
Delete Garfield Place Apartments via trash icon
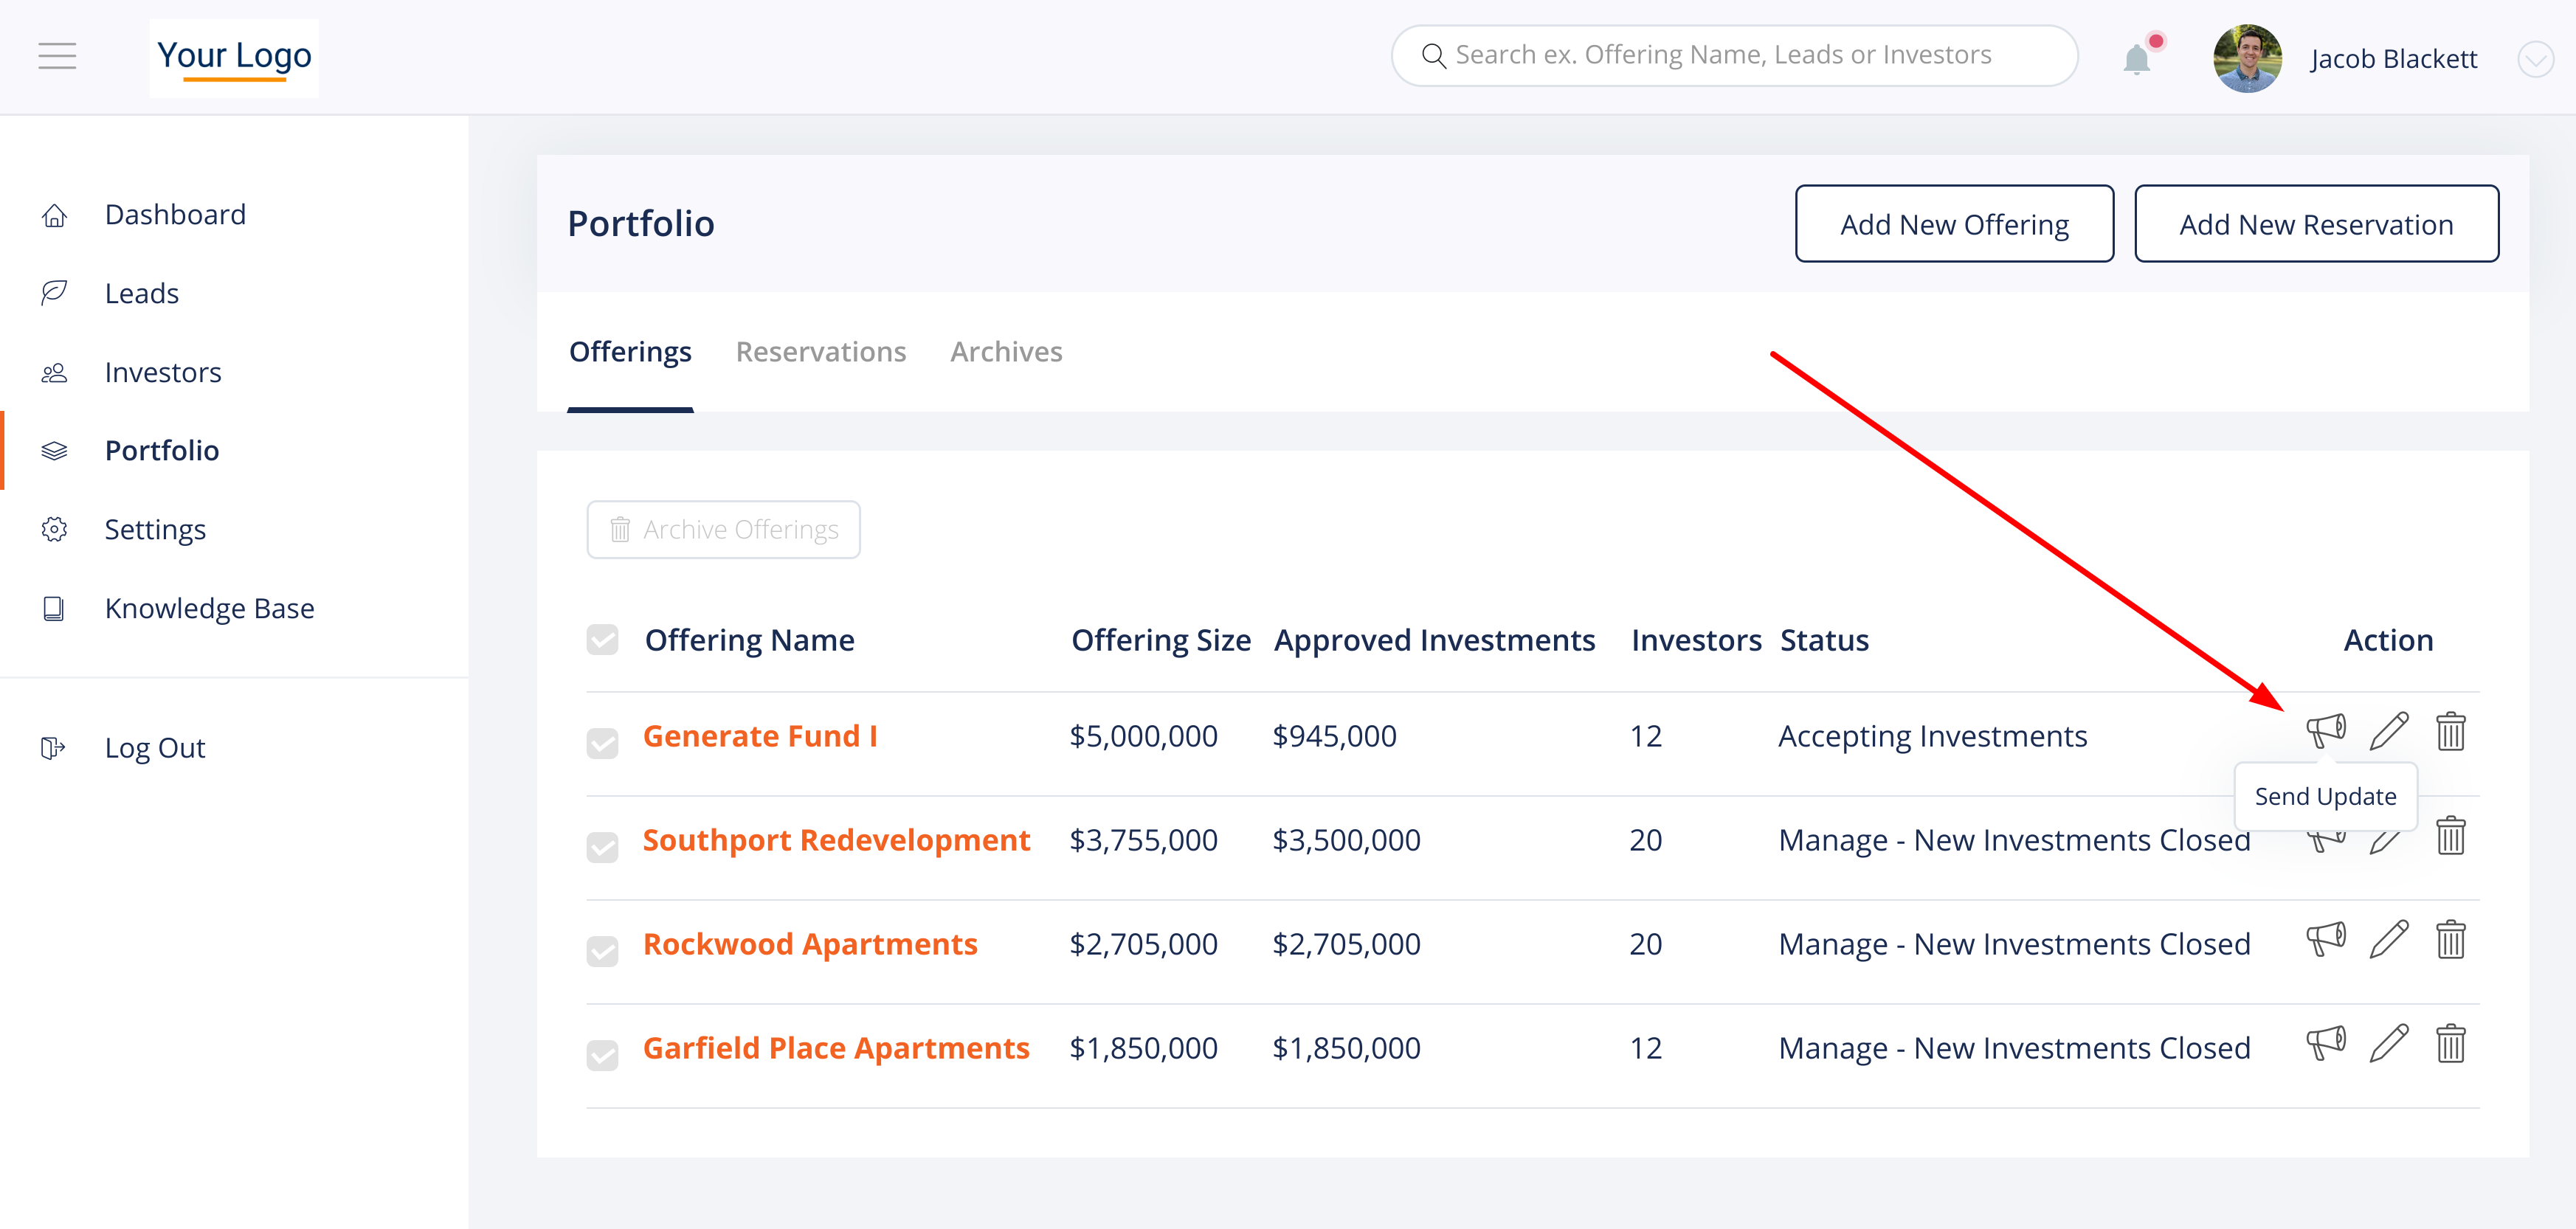tap(2450, 1044)
